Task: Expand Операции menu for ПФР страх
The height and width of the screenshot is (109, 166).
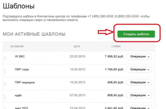Action: click(139, 70)
